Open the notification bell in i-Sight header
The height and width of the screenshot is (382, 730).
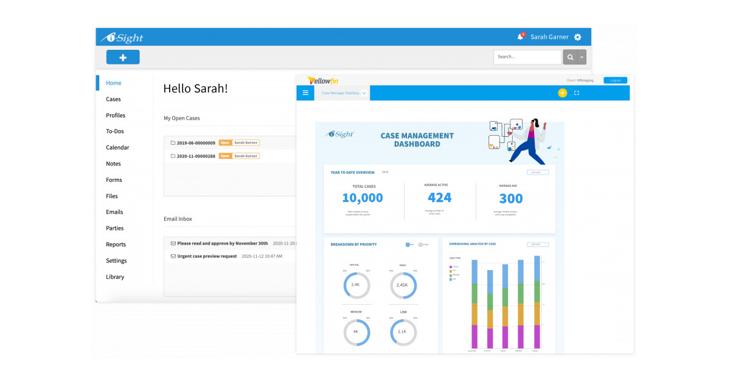pyautogui.click(x=520, y=36)
